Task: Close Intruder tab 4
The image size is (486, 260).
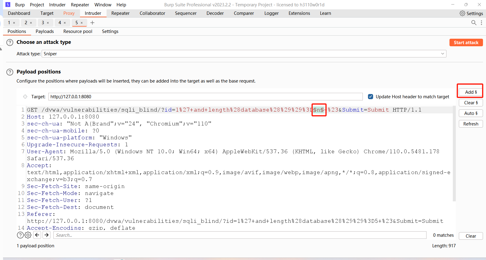Action: tap(65, 23)
